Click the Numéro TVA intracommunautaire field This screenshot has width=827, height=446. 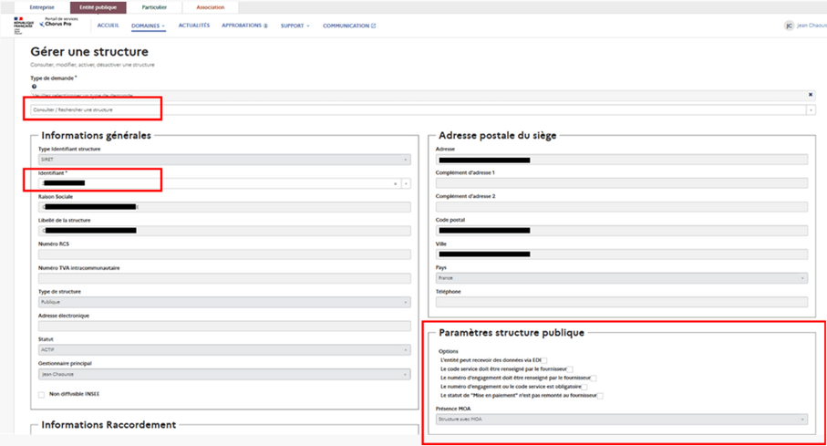click(x=224, y=279)
